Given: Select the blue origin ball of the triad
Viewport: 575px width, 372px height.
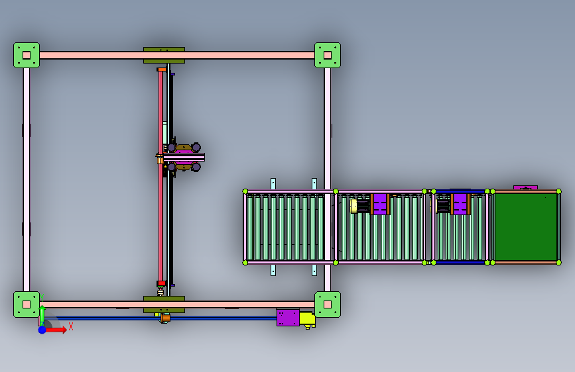Looking at the screenshot, I should [x=42, y=330].
